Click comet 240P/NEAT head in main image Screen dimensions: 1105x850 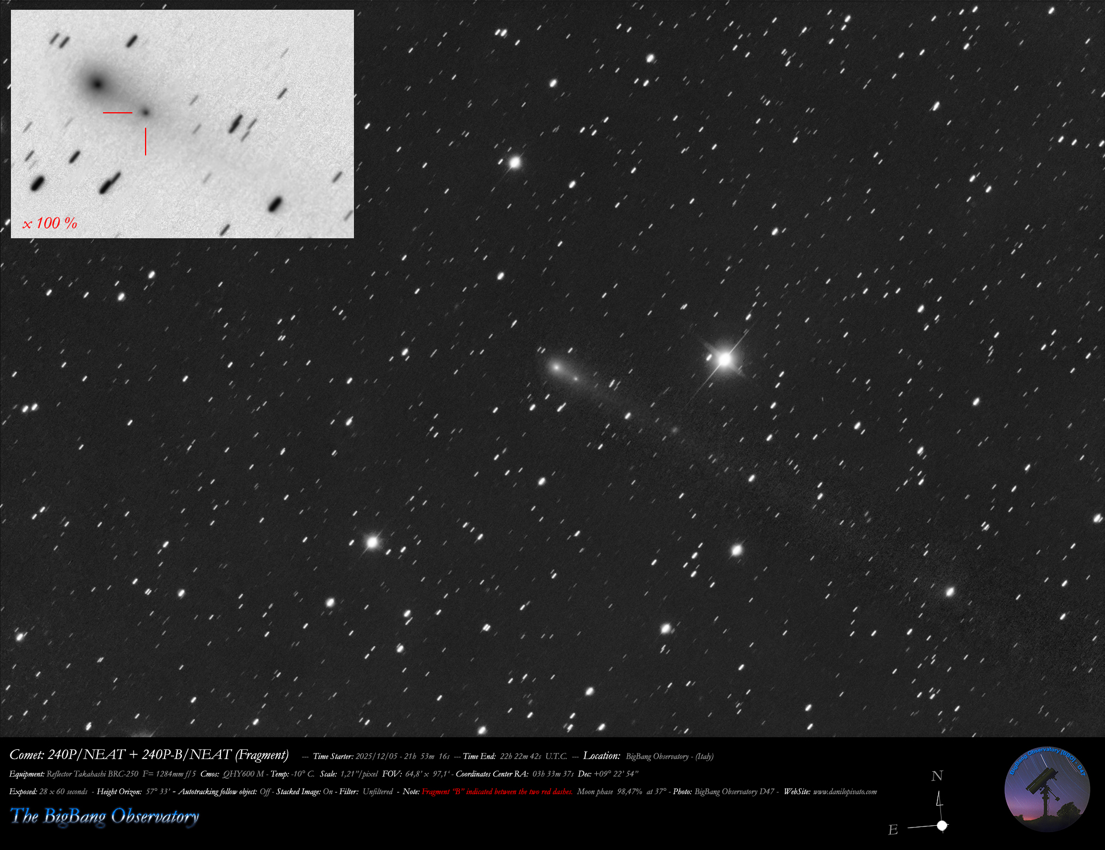(x=556, y=366)
